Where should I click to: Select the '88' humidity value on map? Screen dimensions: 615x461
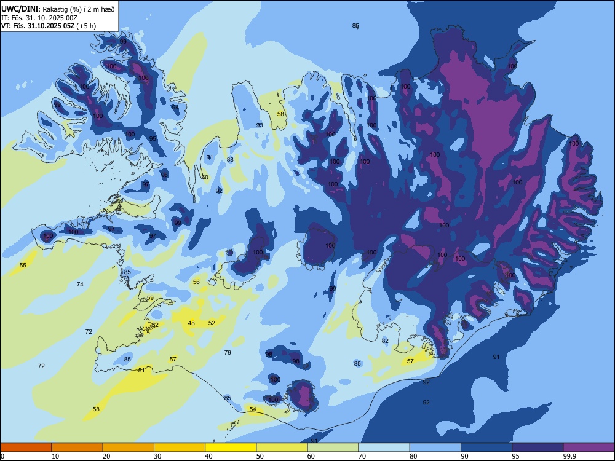click(x=230, y=159)
